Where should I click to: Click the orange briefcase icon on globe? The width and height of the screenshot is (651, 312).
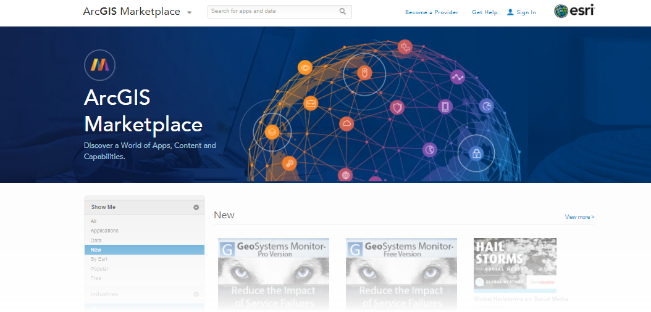pyautogui.click(x=311, y=103)
